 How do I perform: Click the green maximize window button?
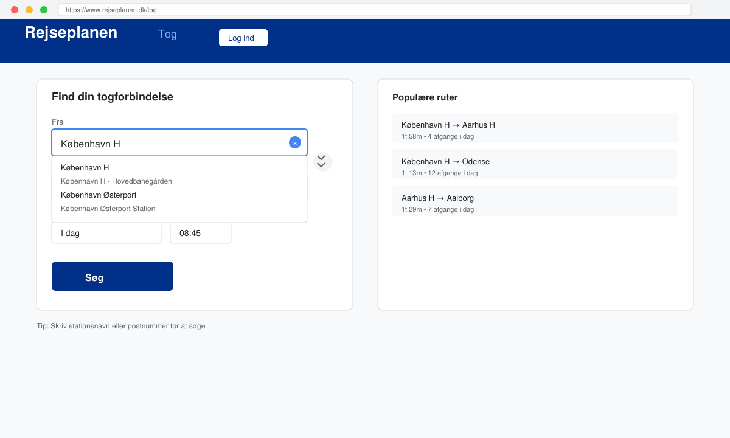pos(44,10)
